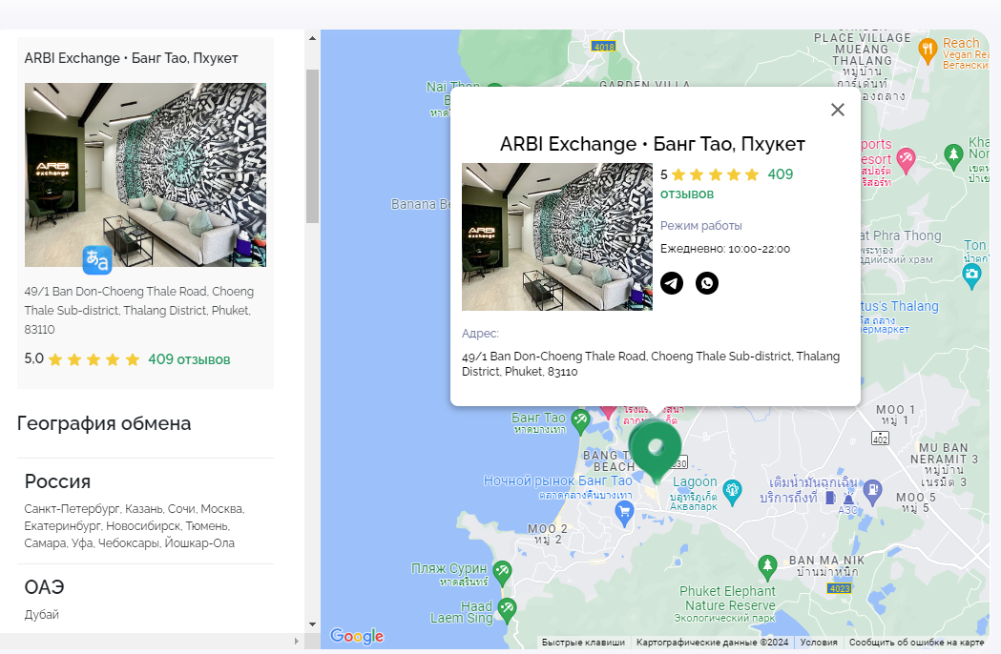Click the 5,0 rating value in sidebar
The image size is (1001, 654).
pos(33,358)
